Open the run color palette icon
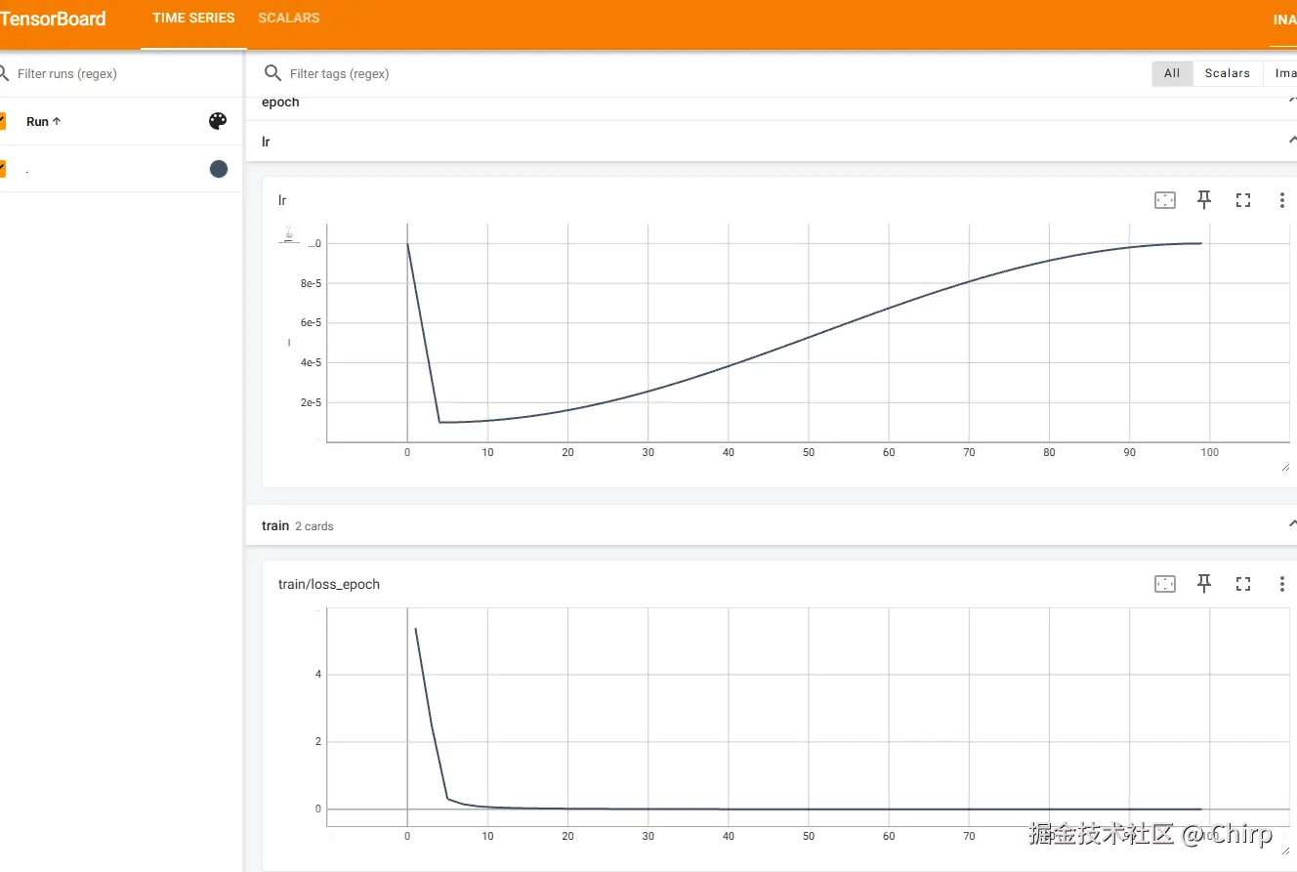 click(218, 121)
